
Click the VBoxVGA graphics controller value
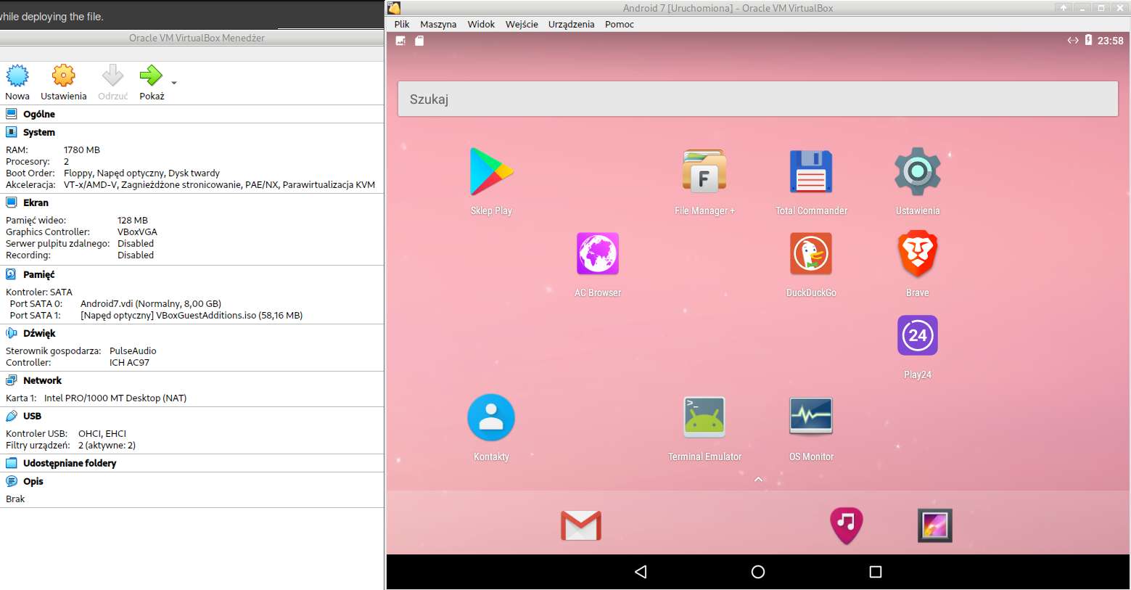[x=137, y=232]
